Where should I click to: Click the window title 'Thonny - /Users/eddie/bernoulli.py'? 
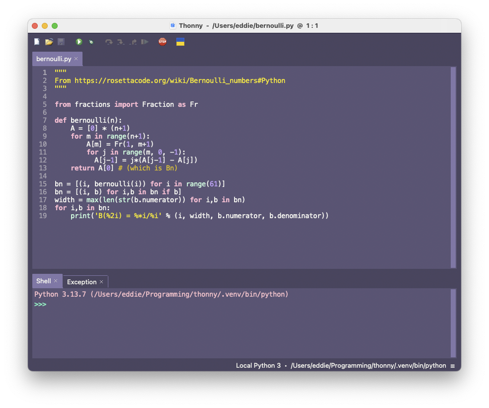click(x=236, y=25)
